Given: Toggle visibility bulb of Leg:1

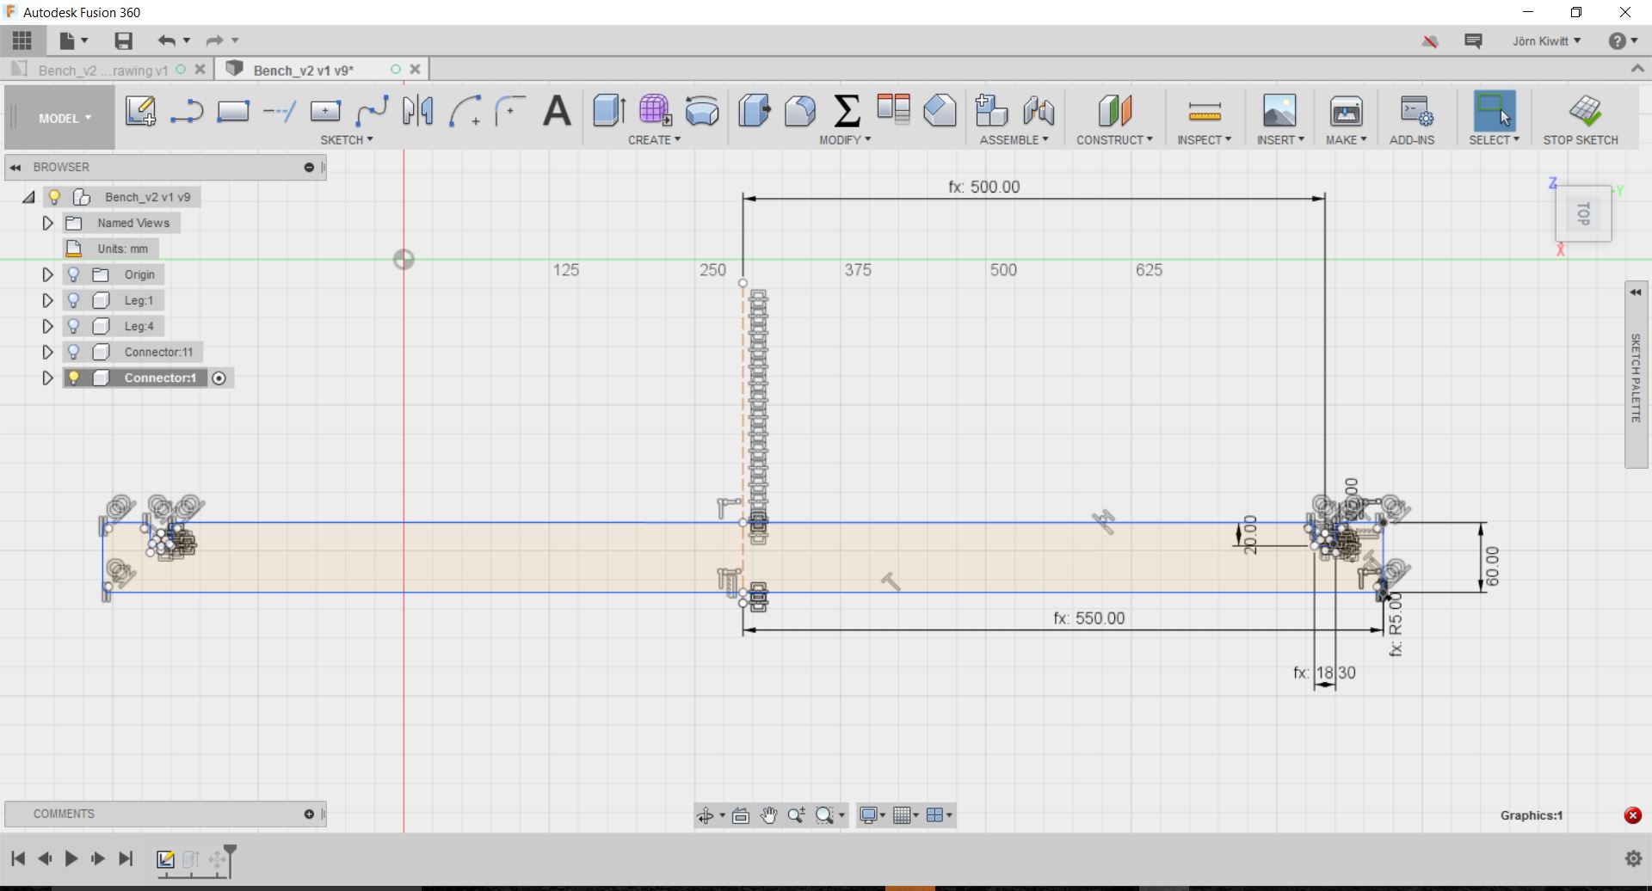Looking at the screenshot, I should pos(74,300).
